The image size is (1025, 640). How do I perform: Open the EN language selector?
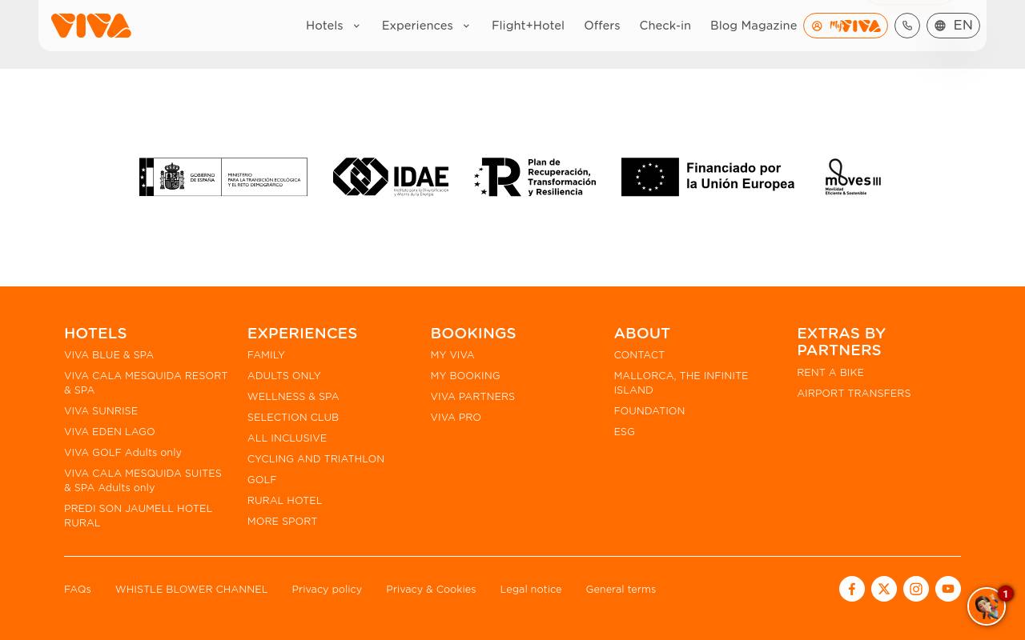953,26
